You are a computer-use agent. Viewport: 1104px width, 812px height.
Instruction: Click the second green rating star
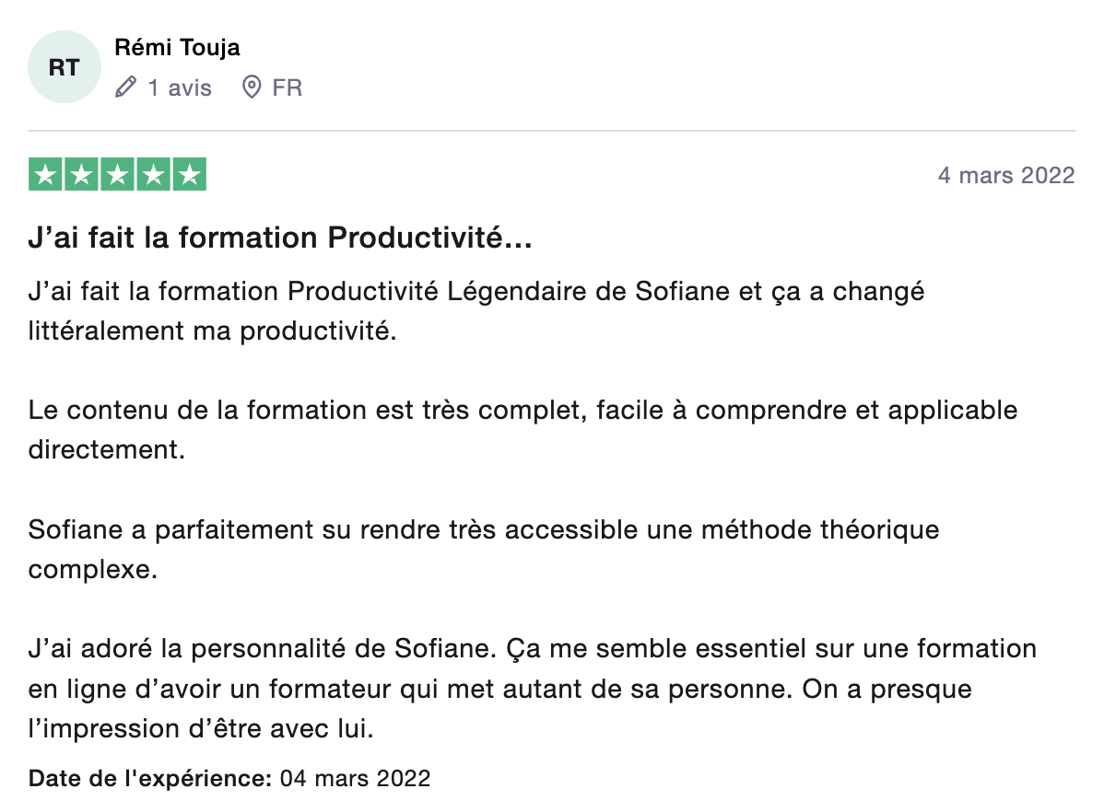81,175
